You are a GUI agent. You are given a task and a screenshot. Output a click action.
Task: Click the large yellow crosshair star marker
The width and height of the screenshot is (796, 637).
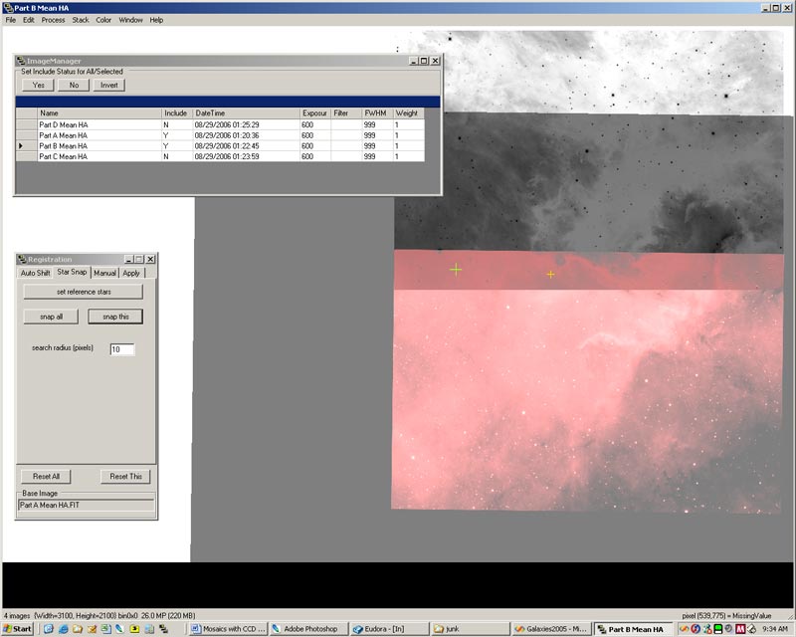(x=456, y=270)
